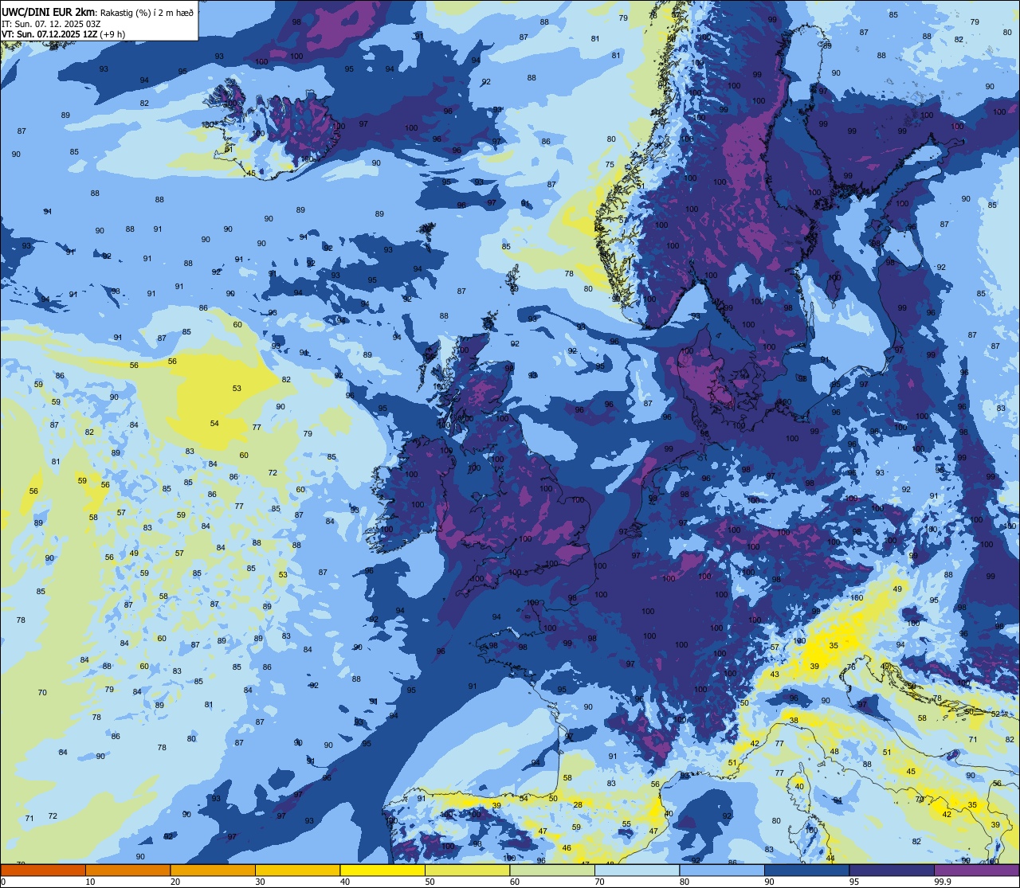
Task: Click the legend tick label 10
Action: (x=91, y=882)
